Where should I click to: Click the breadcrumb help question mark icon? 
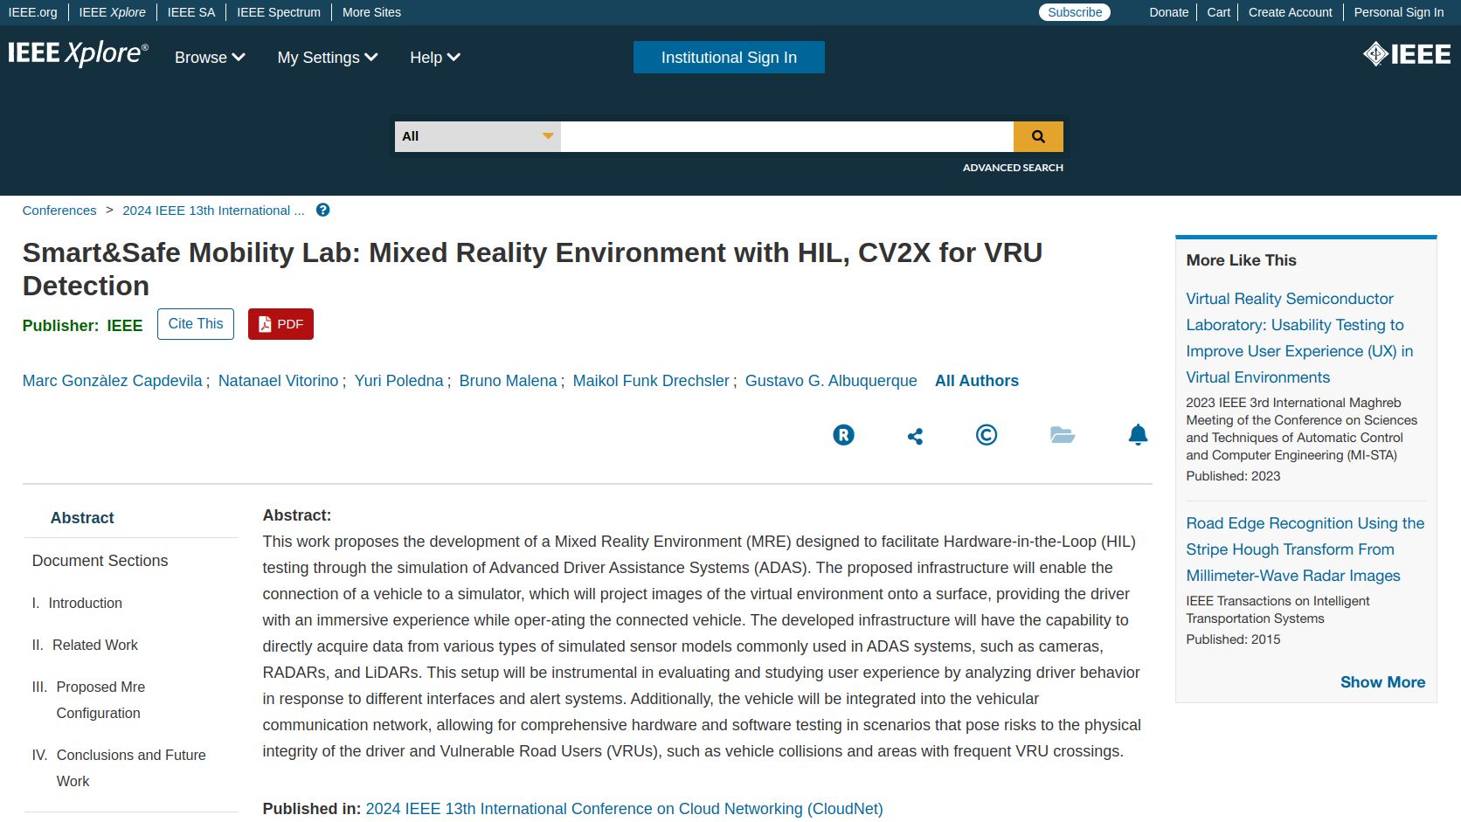pos(322,211)
